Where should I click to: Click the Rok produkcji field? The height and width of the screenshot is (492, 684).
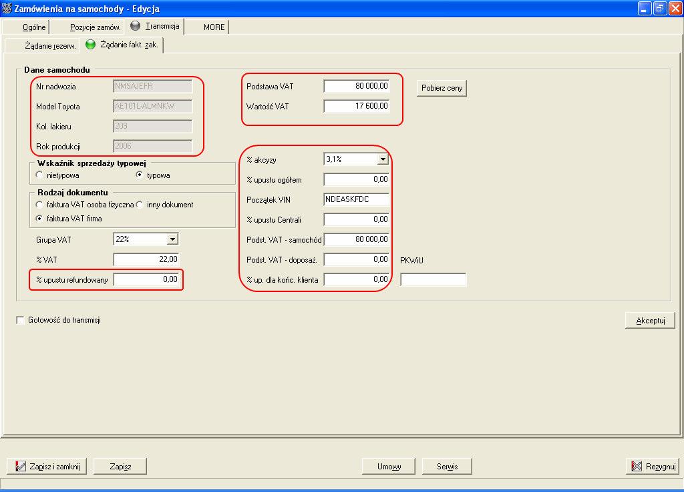pyautogui.click(x=153, y=146)
